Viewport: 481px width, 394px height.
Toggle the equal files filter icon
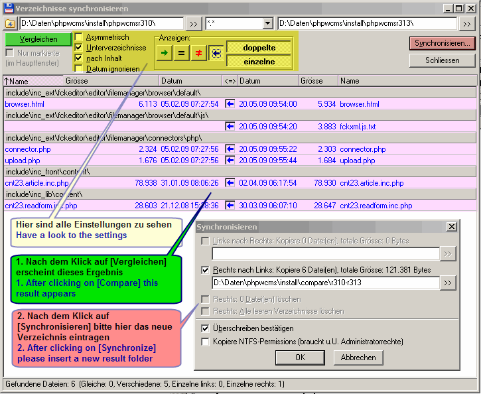[181, 54]
